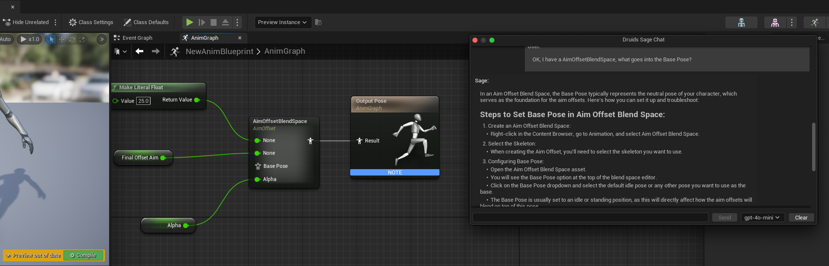Click the Compile button in the viewport
The image size is (829, 266).
(83, 255)
